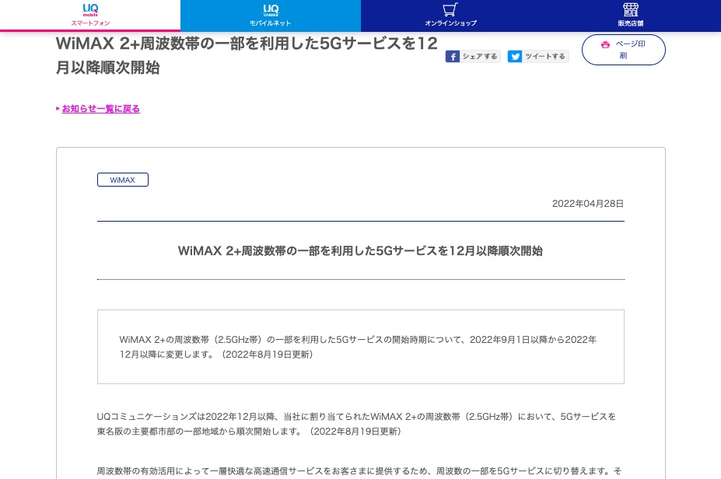Viewport: 721px width, 479px height.
Task: Open the UQ WiMAX モバイルネット tab
Action: [x=271, y=16]
